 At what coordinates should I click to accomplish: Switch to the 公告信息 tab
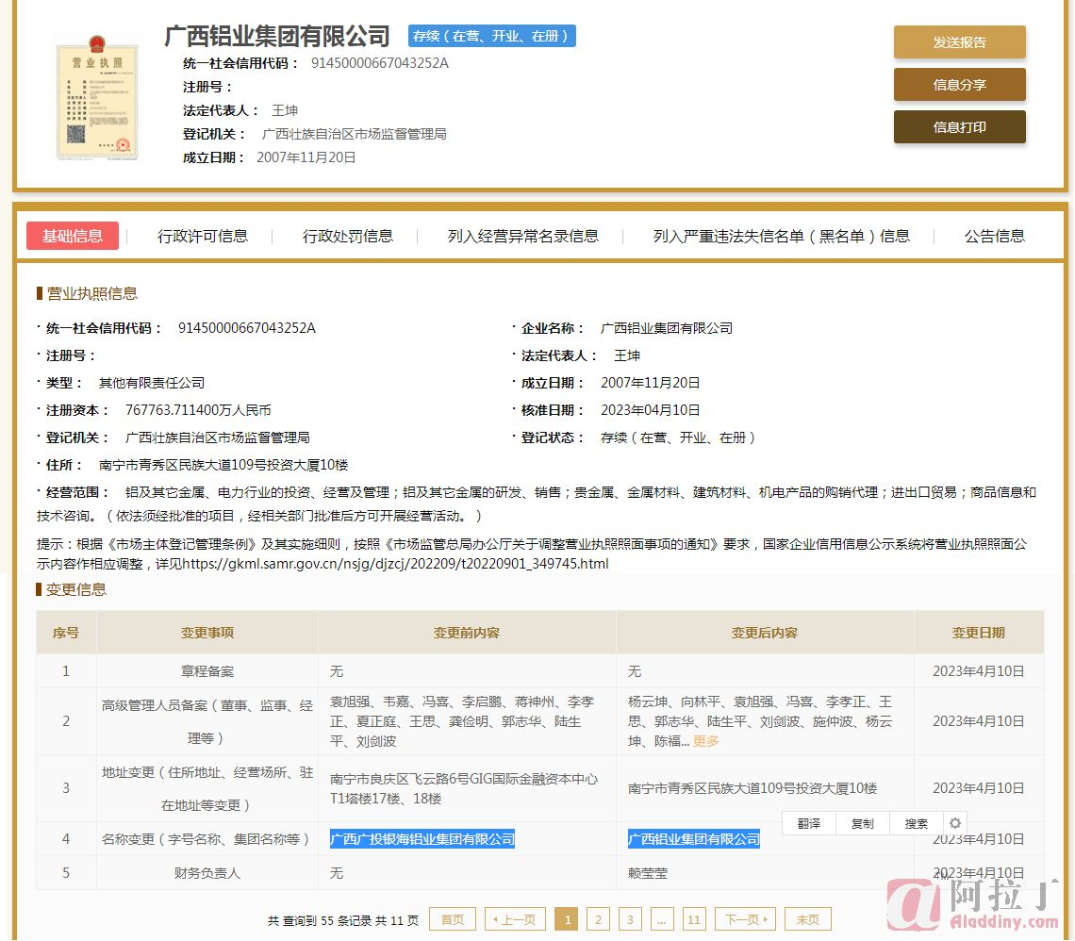tap(994, 237)
